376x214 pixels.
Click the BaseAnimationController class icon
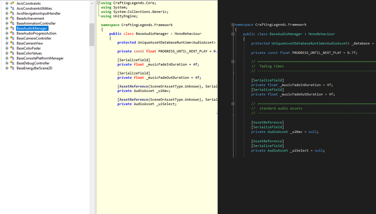(12, 24)
